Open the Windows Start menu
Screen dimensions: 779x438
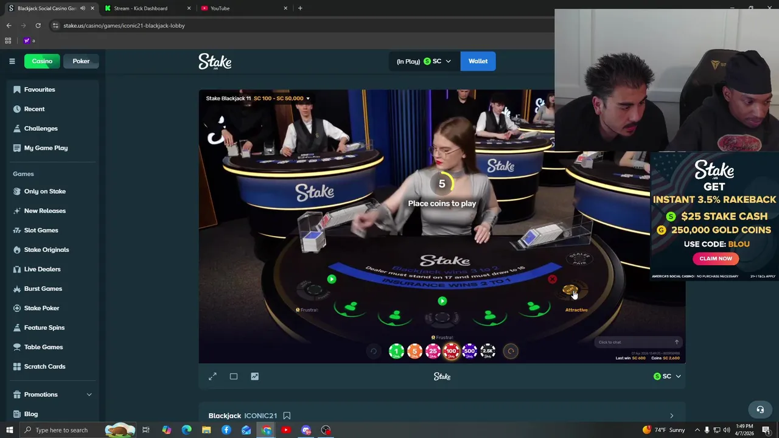pos(10,430)
